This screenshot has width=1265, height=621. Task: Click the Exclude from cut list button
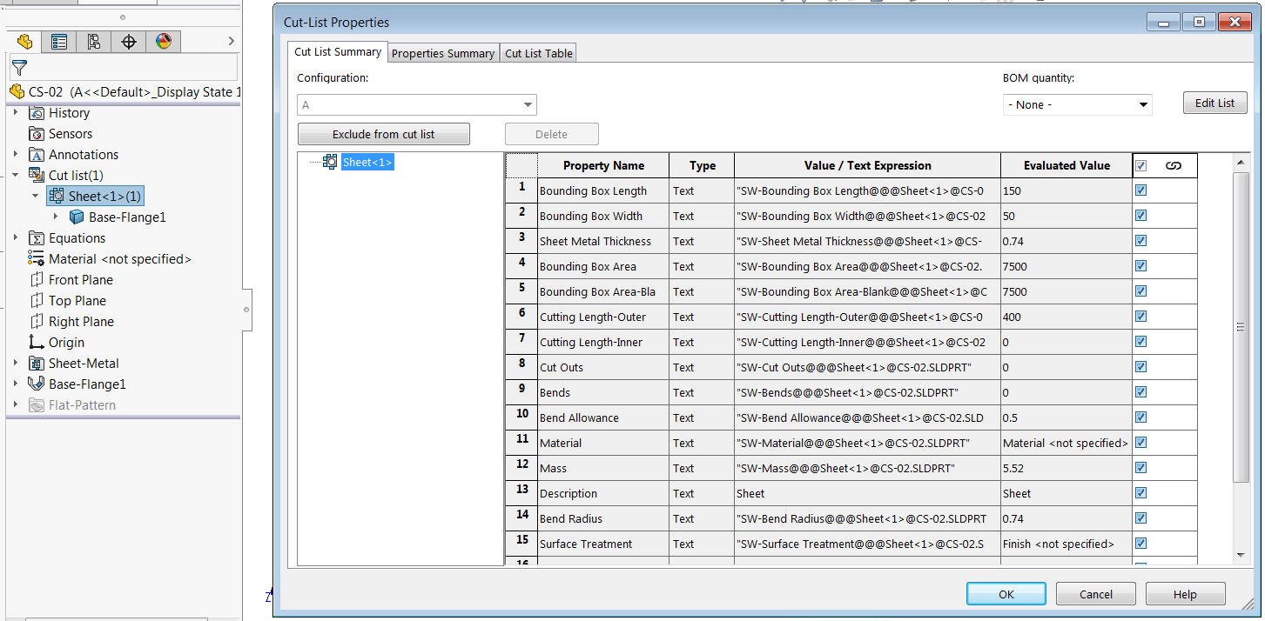[x=383, y=134]
